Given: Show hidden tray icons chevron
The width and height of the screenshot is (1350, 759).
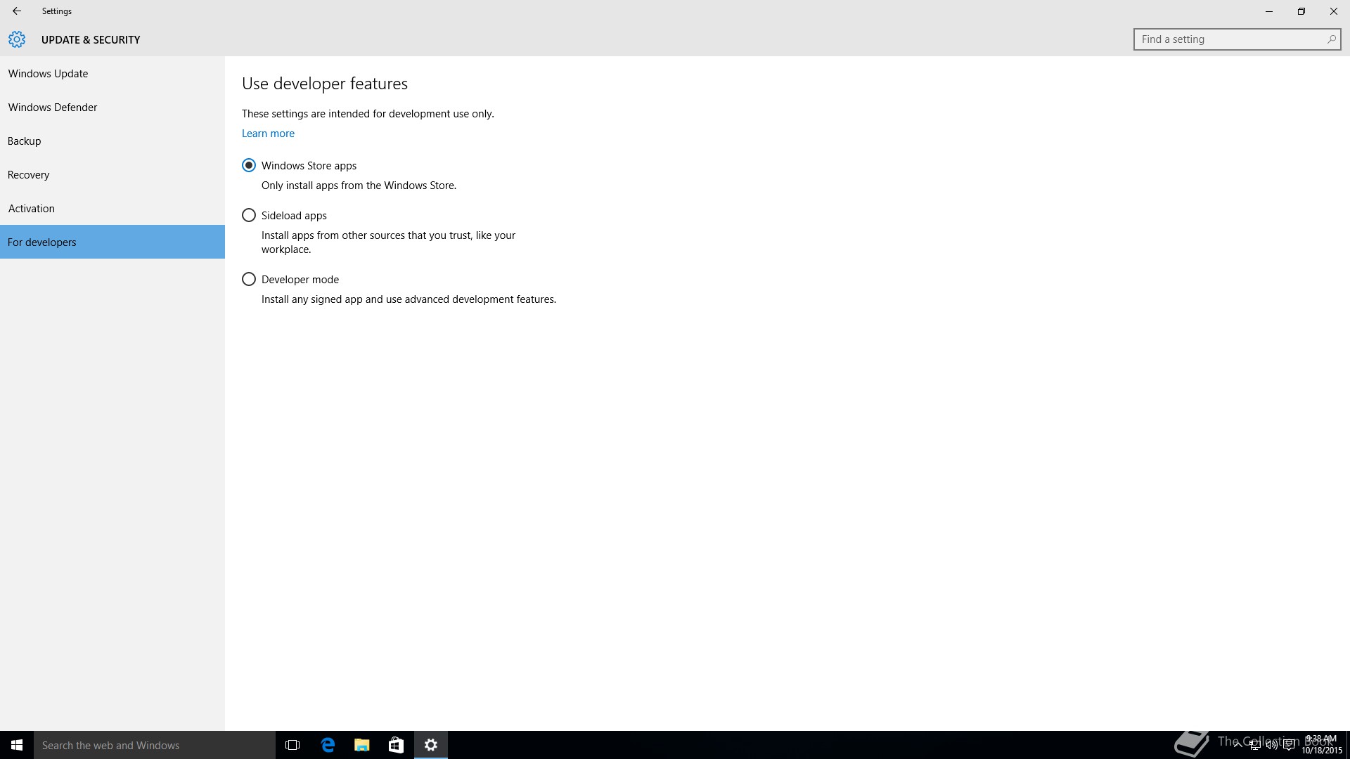Looking at the screenshot, I should pyautogui.click(x=1237, y=745).
